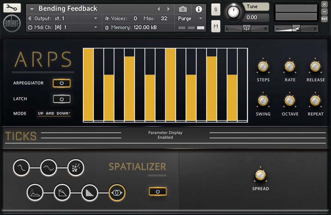Click the first arpeggiator step bar
This screenshot has height=215, width=331.
[x=89, y=84]
